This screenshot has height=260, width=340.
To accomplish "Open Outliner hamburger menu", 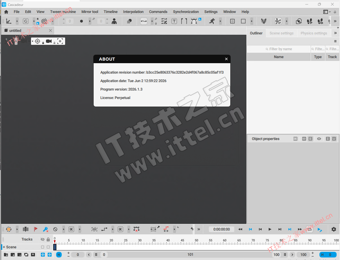I will (335, 41).
